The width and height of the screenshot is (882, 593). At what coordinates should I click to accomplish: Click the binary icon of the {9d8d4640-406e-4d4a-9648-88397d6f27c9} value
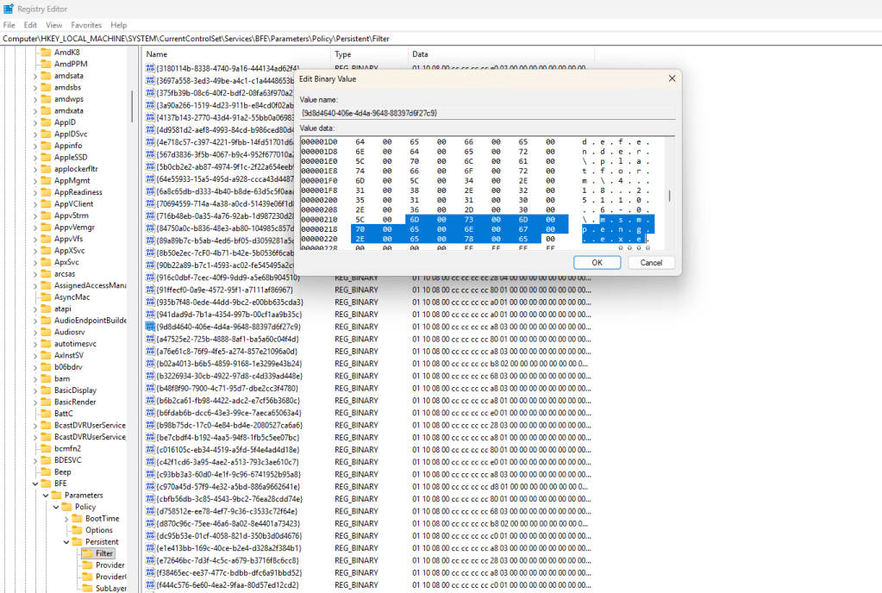pos(150,327)
